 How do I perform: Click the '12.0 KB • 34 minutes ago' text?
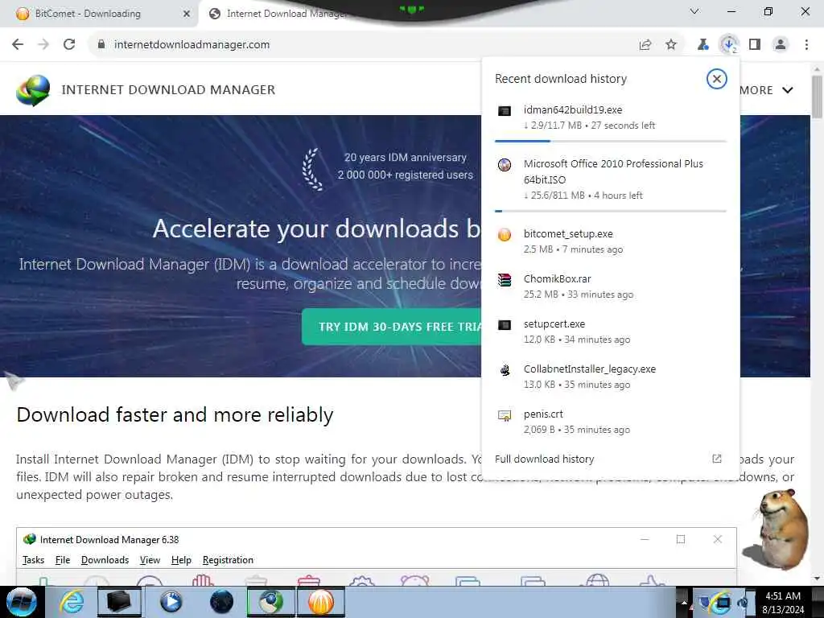[x=577, y=340]
